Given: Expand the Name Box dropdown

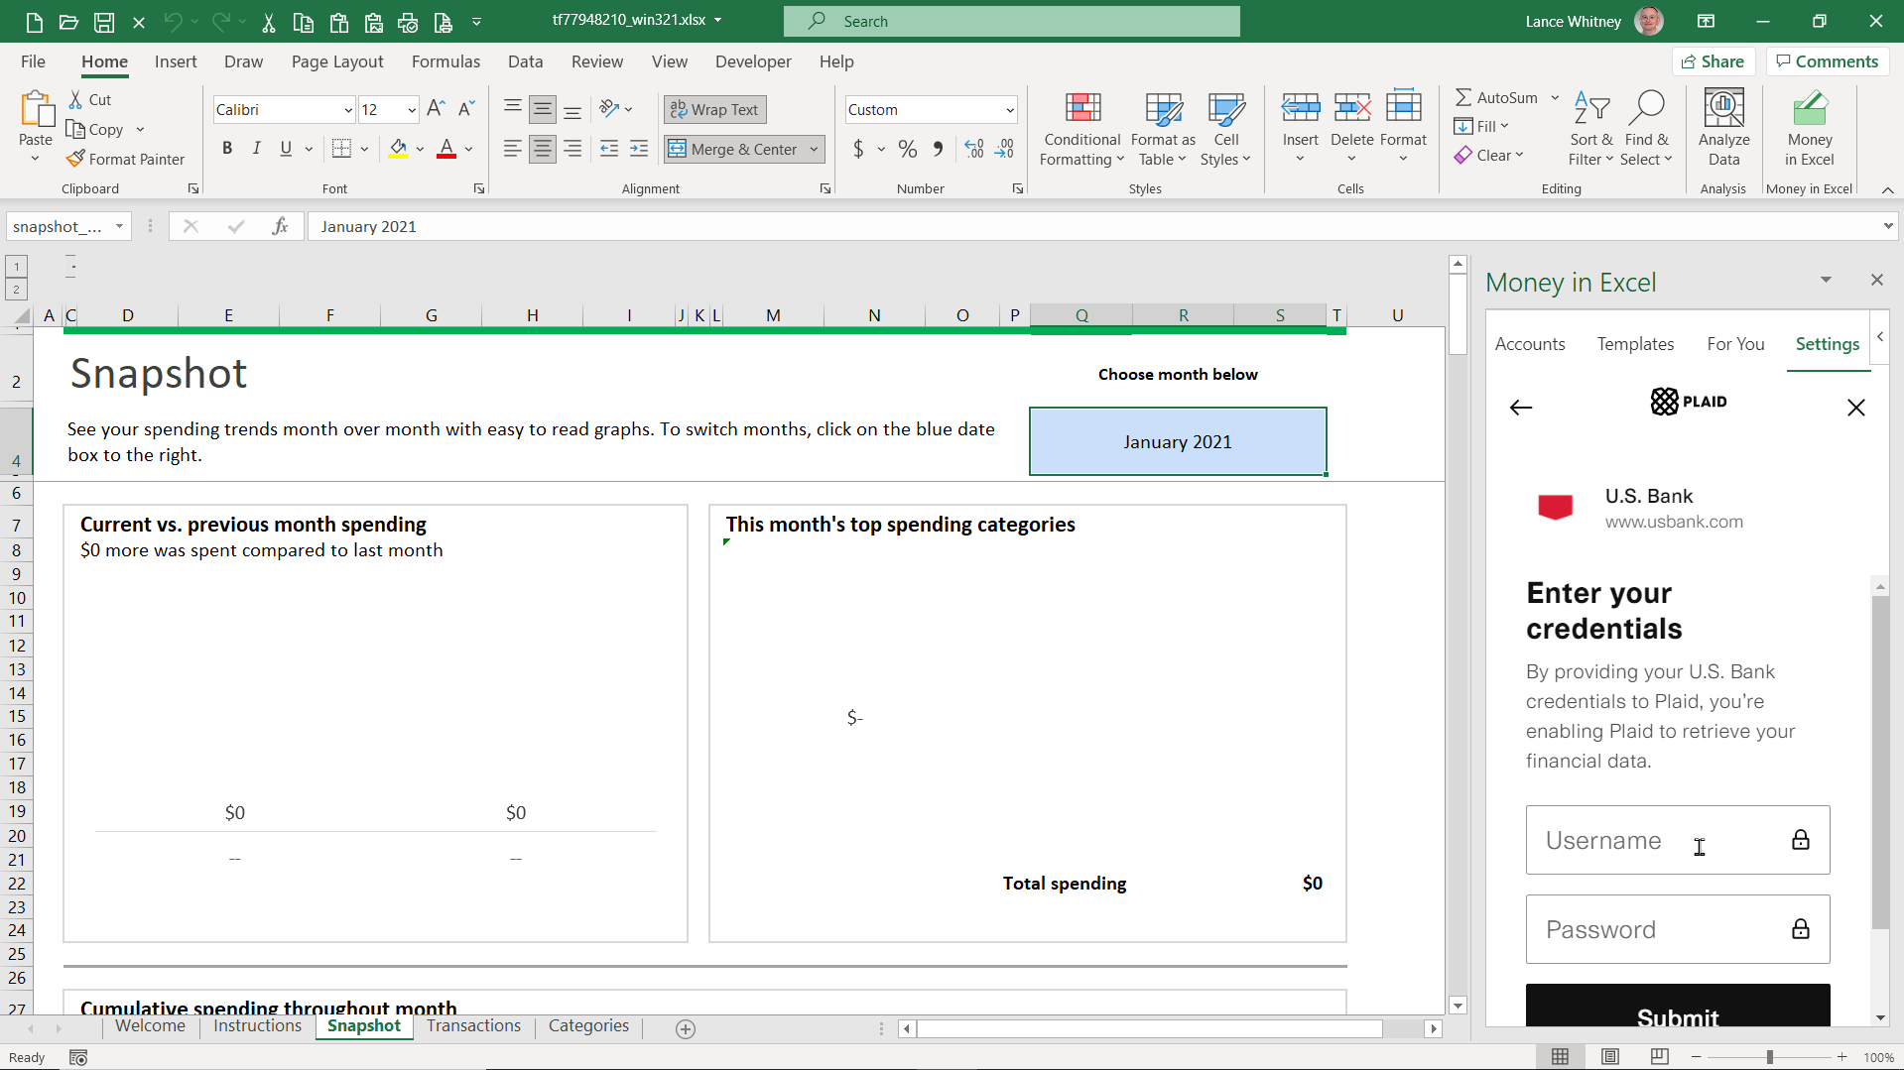Looking at the screenshot, I should click(x=119, y=226).
